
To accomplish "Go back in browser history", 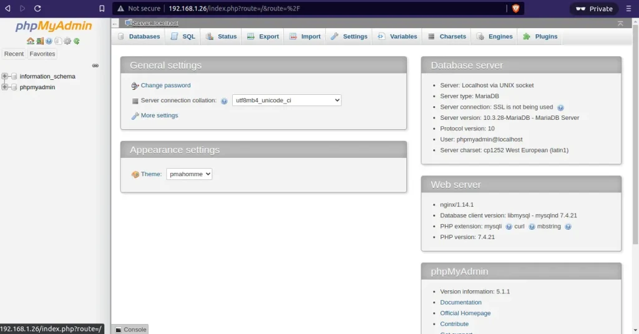I will coord(7,9).
